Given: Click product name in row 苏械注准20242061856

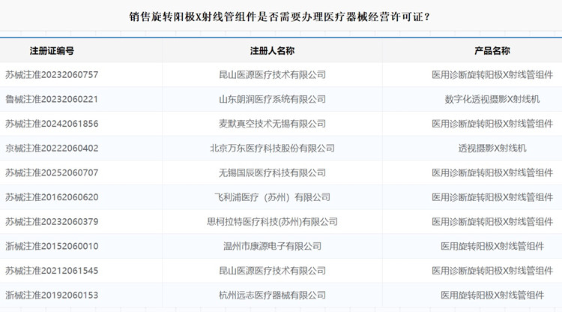Looking at the screenshot, I should 492,124.
